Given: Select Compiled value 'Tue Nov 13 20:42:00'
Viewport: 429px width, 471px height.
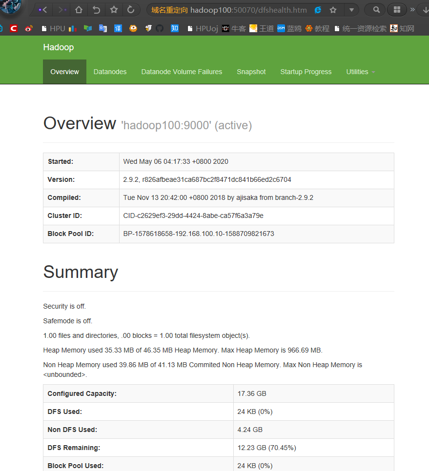Looking at the screenshot, I should pyautogui.click(x=218, y=197).
